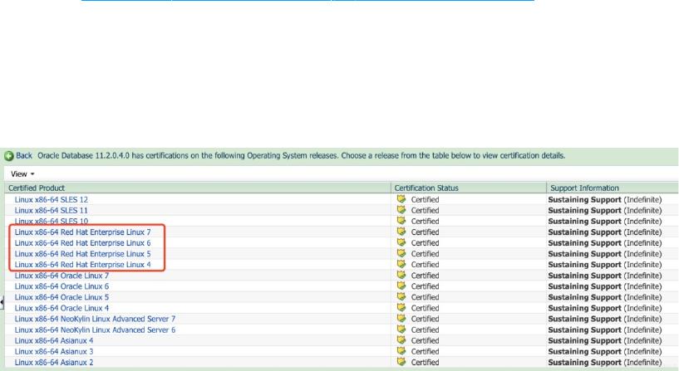The image size is (679, 371).
Task: Open Linux x86-64 Red Hat Enterprise Linux 4
Action: coord(83,265)
